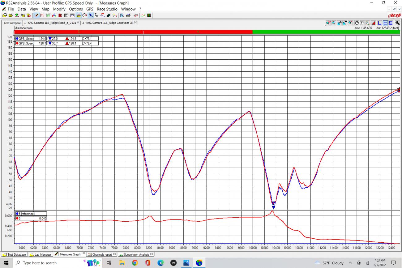This screenshot has width=402, height=268.
Task: Switch to the Test compare tab
Action: point(12,23)
